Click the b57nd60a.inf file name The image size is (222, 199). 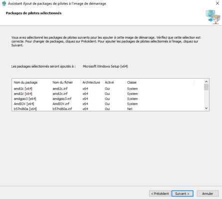click(62, 109)
